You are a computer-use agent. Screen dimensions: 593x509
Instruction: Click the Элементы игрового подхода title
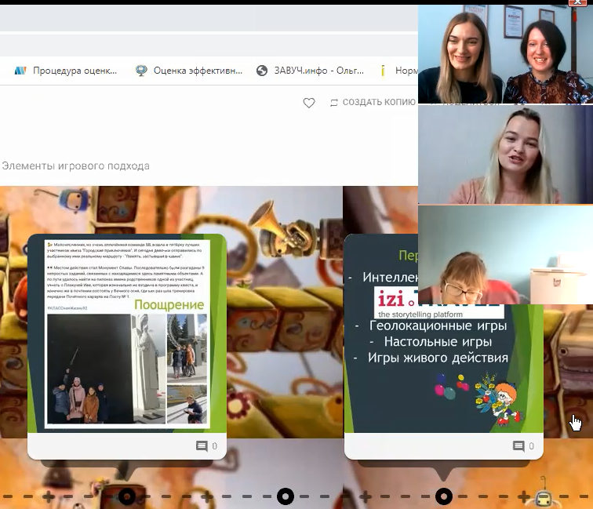(75, 166)
